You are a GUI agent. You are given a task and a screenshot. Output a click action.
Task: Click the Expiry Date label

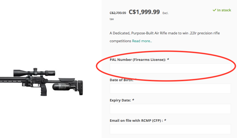click(x=120, y=100)
